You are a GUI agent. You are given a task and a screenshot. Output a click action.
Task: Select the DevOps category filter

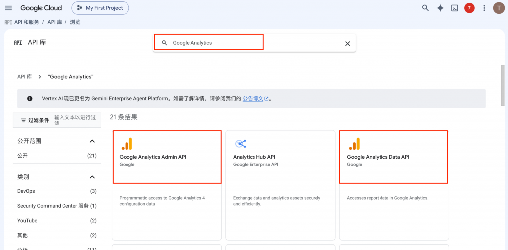tap(57, 191)
